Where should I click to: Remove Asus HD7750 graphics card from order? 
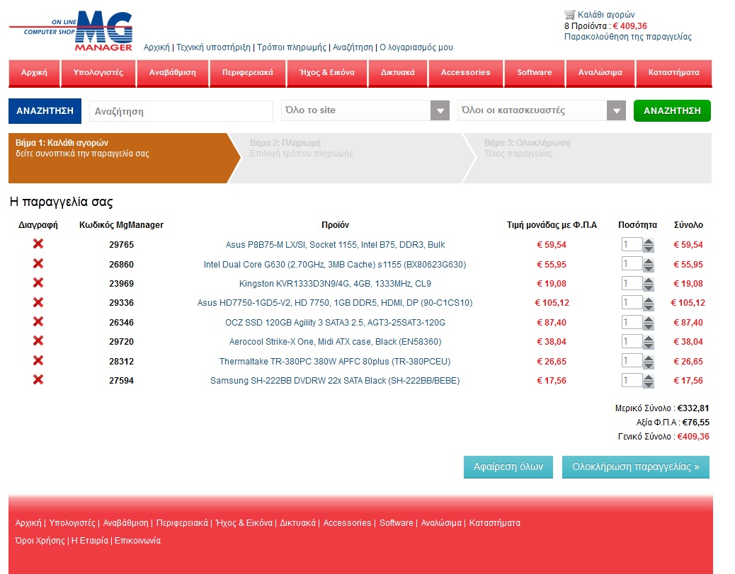(x=38, y=302)
